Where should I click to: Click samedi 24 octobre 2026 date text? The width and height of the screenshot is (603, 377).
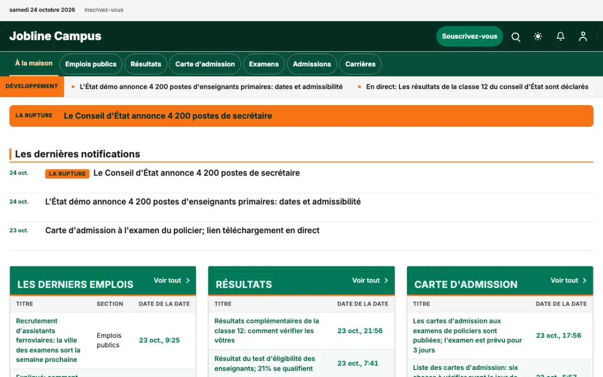[42, 10]
